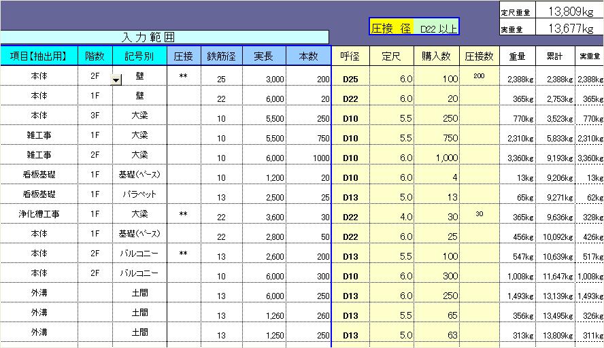Select the 実長 column header
604x348 pixels.
pos(264,56)
